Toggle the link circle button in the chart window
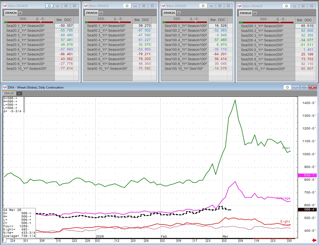 pyautogui.click(x=287, y=87)
